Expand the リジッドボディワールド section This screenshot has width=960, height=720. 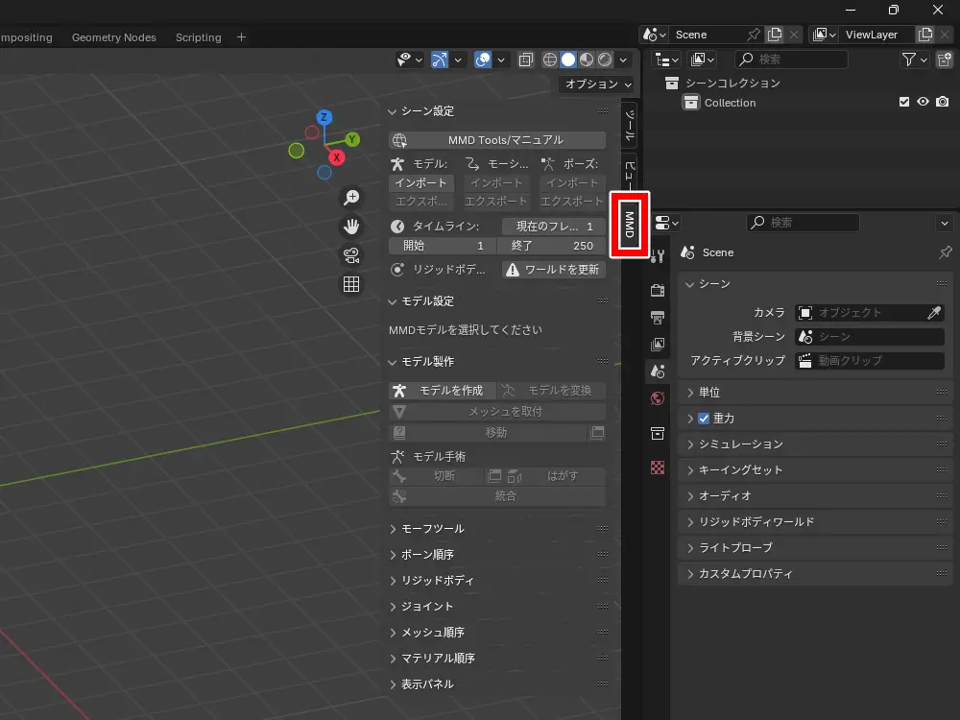tap(756, 521)
